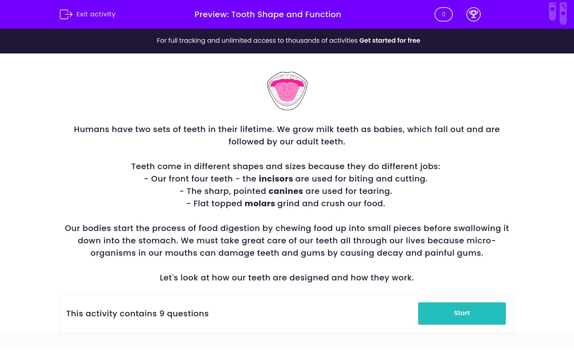Viewport: 574px width, 359px height.
Task: Select the bolded word canines
Action: click(x=285, y=191)
